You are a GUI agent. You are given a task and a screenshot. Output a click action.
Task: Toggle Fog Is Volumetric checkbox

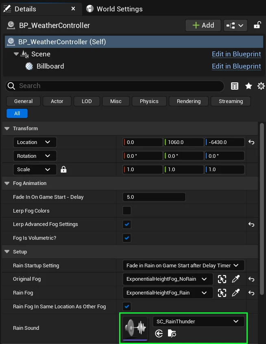click(127, 238)
